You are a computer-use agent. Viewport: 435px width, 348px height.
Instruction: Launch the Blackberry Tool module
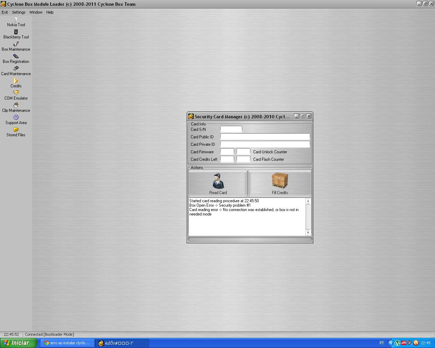(x=16, y=34)
